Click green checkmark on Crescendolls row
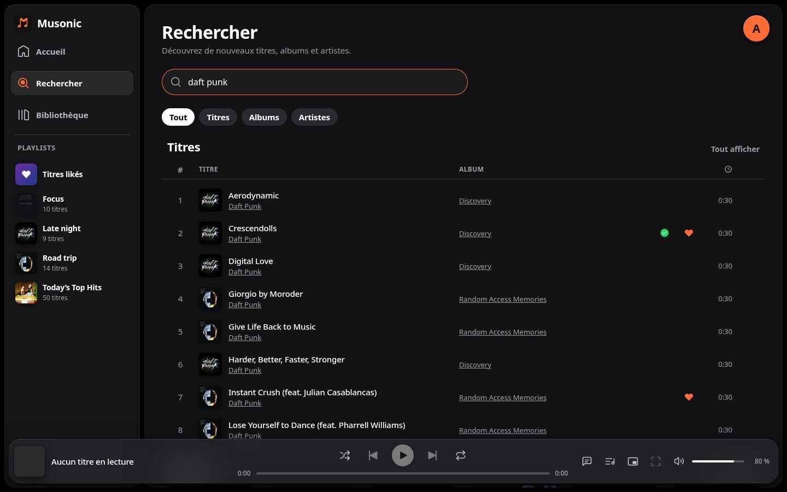Image resolution: width=787 pixels, height=492 pixels. (x=665, y=233)
